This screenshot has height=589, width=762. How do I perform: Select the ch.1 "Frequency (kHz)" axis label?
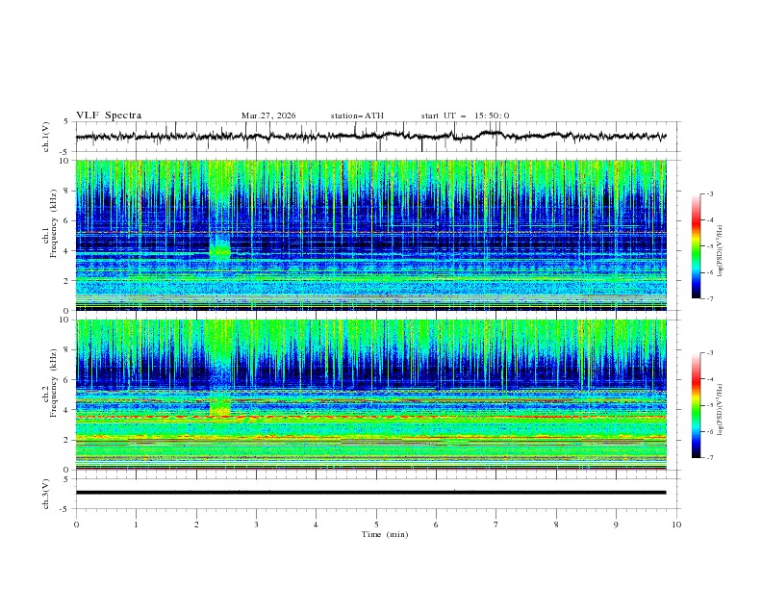click(x=54, y=223)
